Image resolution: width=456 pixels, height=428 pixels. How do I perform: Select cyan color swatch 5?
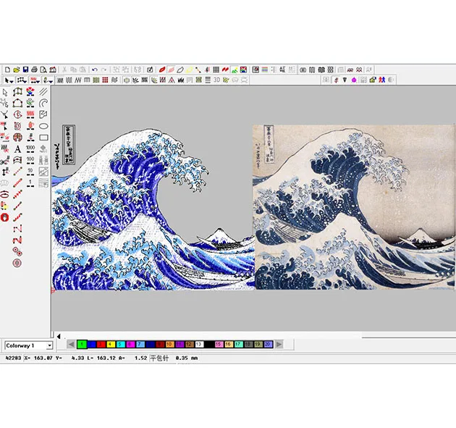pyautogui.click(x=120, y=345)
